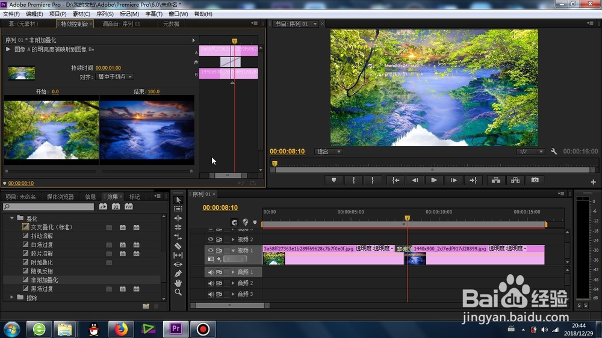Step back one frame
This screenshot has width=602, height=338.
point(415,180)
